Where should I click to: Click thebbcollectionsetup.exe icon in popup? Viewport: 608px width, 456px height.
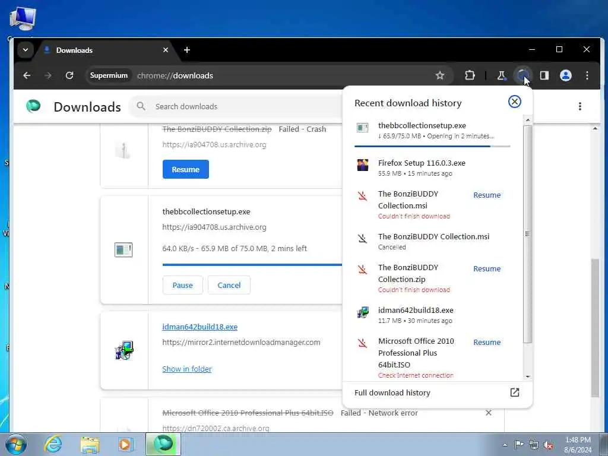(x=363, y=128)
